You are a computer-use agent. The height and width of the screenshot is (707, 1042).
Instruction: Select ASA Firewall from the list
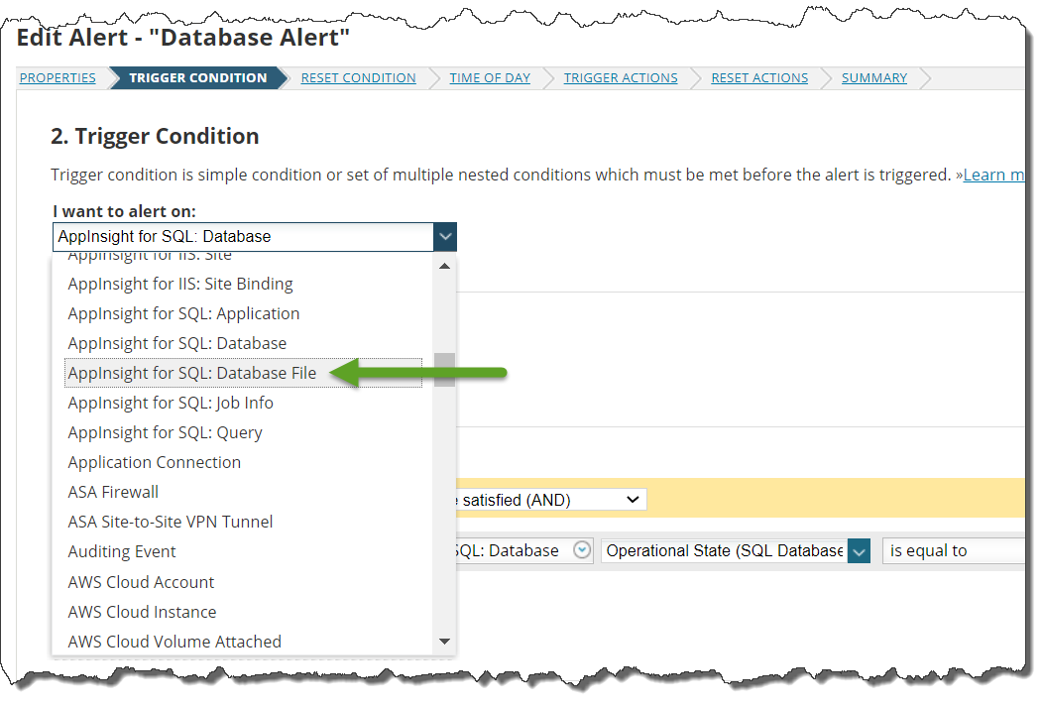point(113,492)
